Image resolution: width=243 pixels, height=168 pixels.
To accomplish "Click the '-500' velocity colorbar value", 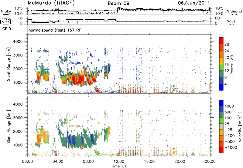I will coord(229,142).
